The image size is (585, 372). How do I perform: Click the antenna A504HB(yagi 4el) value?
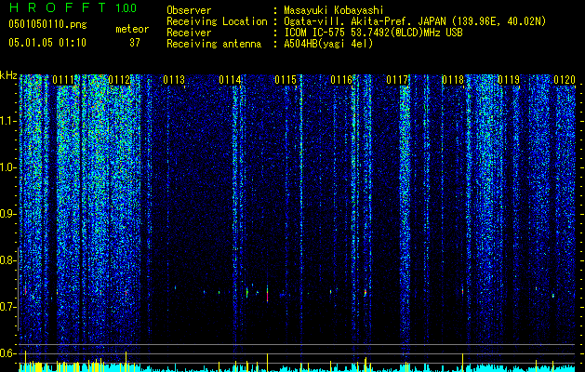click(328, 44)
